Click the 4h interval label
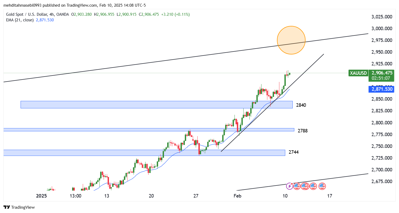This screenshot has height=213, width=399. click(51, 14)
